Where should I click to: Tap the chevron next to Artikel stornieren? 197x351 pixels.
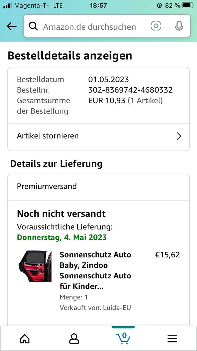(x=179, y=136)
